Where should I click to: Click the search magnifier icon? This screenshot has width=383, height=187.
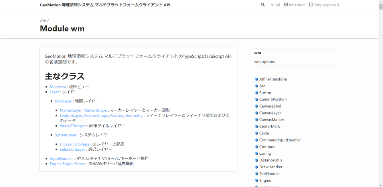tap(263, 5)
